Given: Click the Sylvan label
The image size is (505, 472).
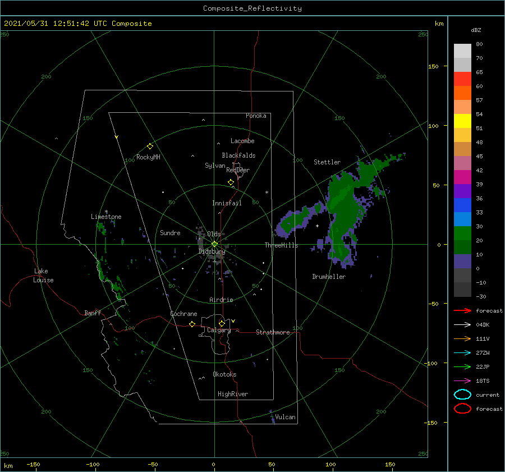Looking at the screenshot, I should point(215,166).
